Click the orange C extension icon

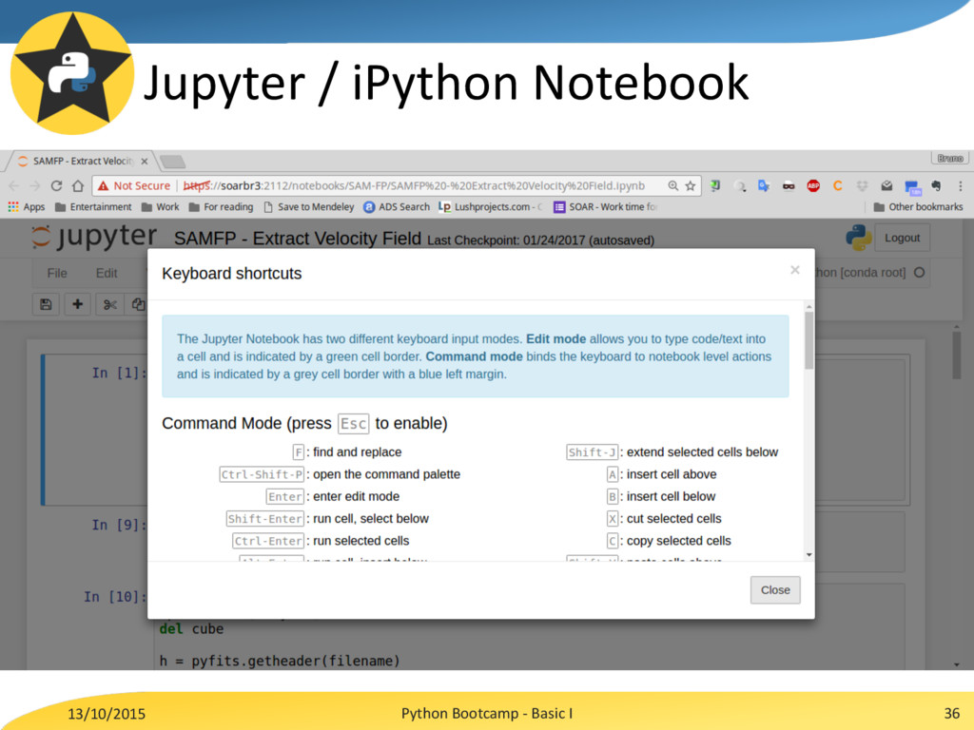[x=837, y=185]
